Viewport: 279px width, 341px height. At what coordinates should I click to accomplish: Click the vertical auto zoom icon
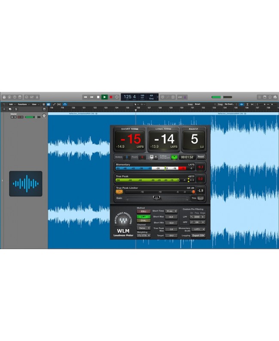pyautogui.click(x=247, y=104)
